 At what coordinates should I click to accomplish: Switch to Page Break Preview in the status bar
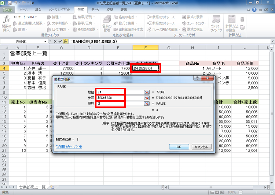coord(223,192)
